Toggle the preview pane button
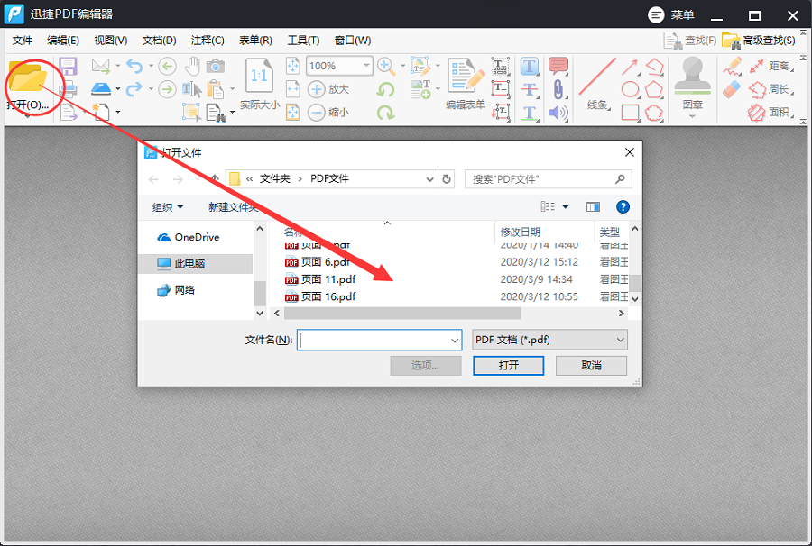The height and width of the screenshot is (546, 812). coord(593,207)
